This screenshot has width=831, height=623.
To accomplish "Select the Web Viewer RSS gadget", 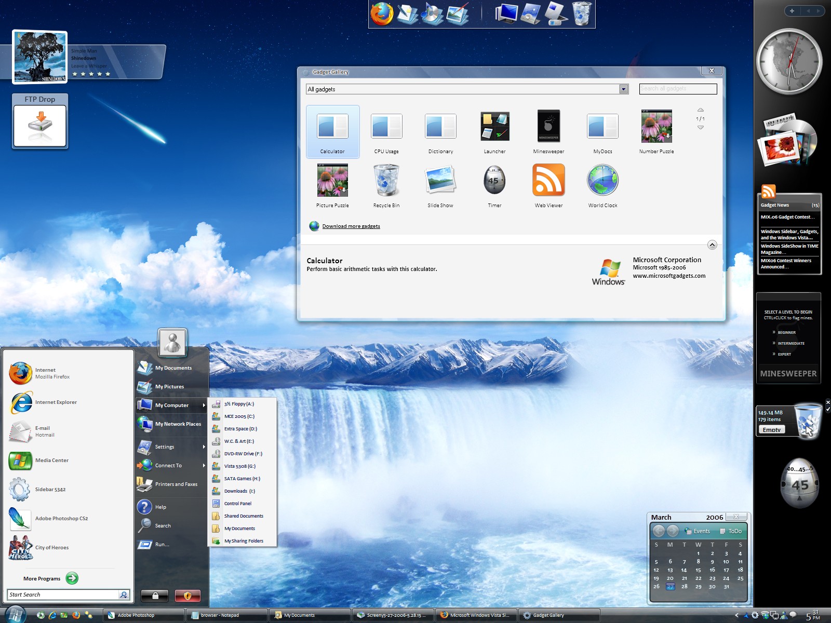I will (x=548, y=180).
